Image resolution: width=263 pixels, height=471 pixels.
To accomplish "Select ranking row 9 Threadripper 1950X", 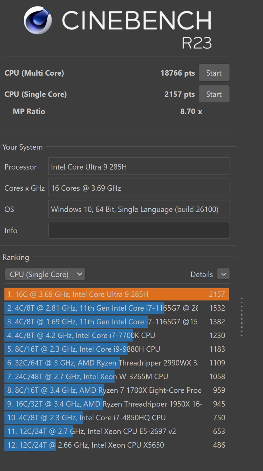I will click(x=116, y=404).
